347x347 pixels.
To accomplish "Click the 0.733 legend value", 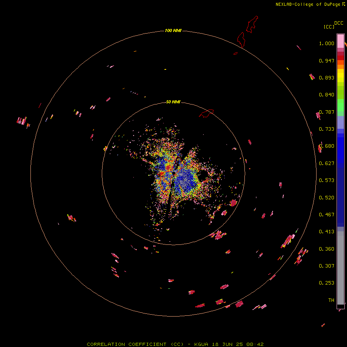I will [x=327, y=129].
